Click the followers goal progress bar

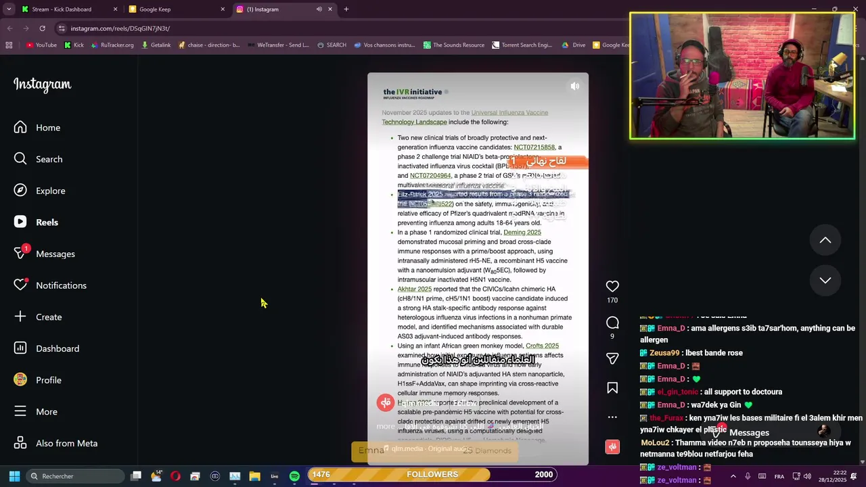[x=432, y=474]
